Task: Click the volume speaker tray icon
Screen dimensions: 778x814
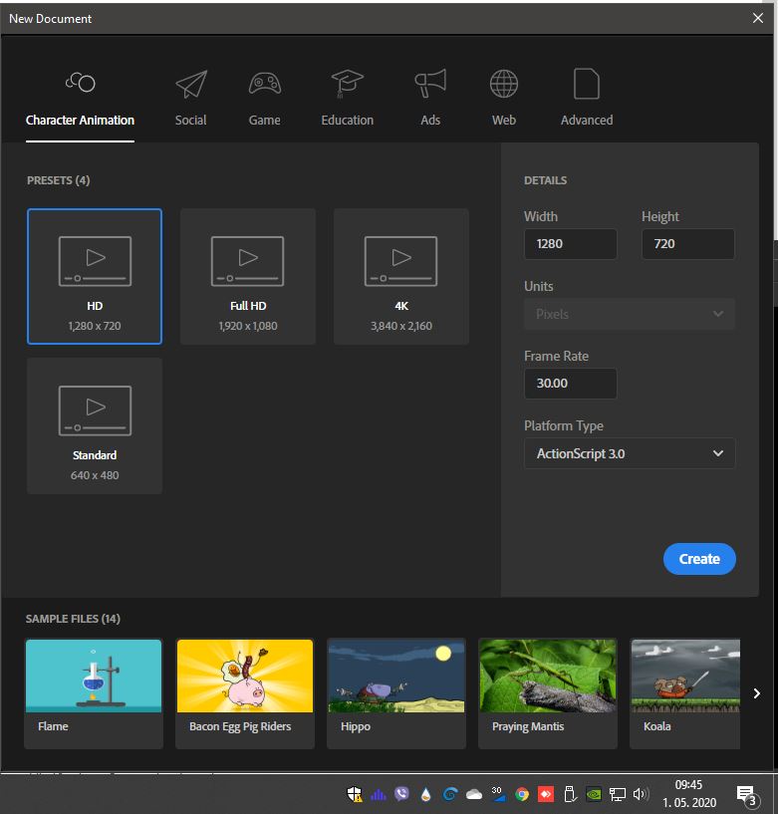Action: tap(641, 794)
